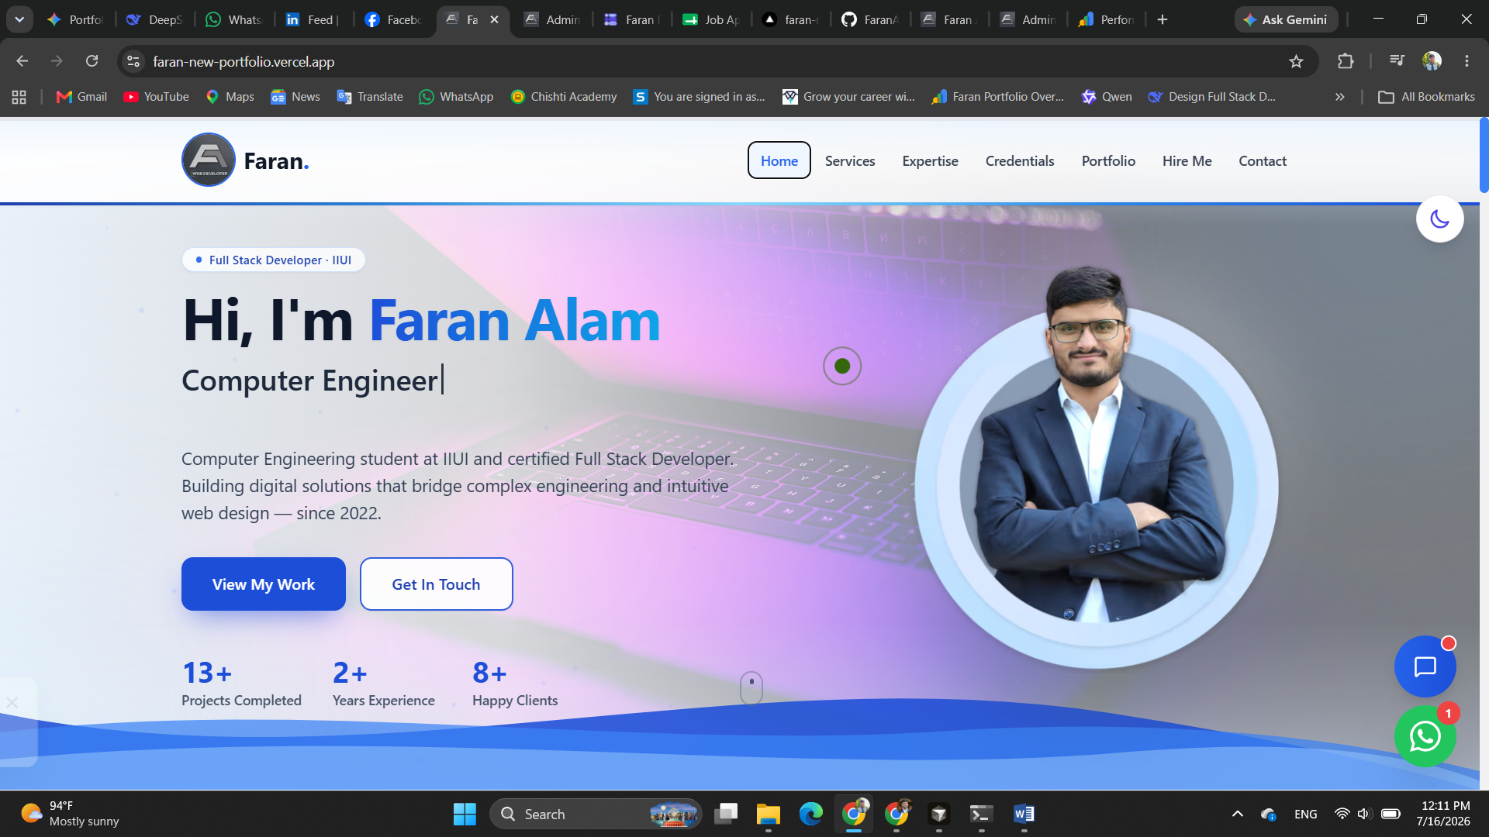The height and width of the screenshot is (837, 1489).
Task: Open the media controls icon in toolbar
Action: pyautogui.click(x=1397, y=60)
